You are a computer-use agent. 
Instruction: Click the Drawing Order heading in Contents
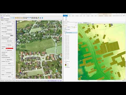point(67,30)
